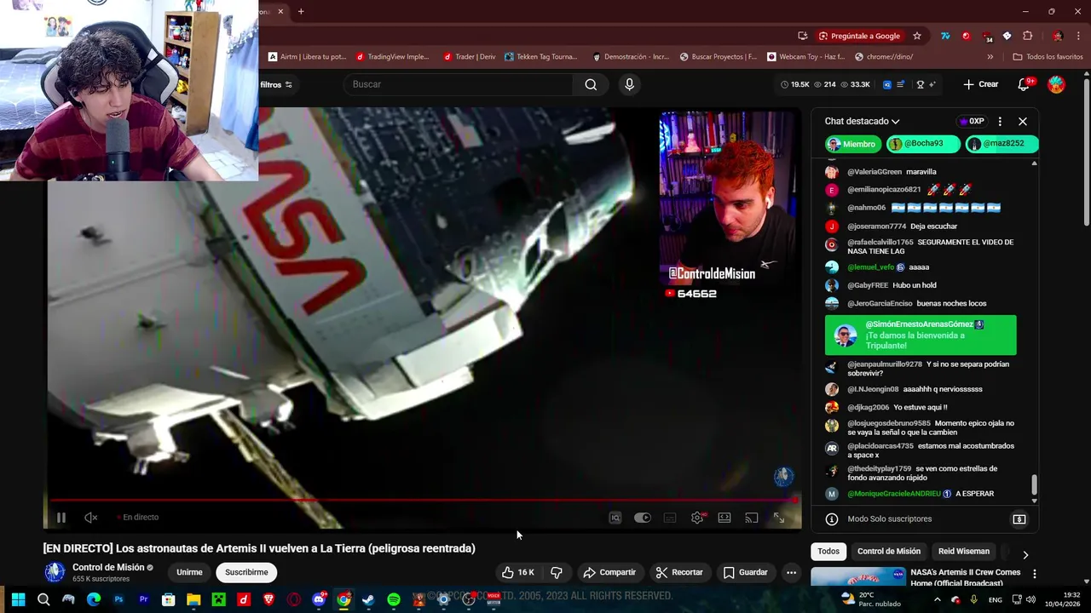The width and height of the screenshot is (1091, 613).
Task: Click the Super Chat dollar icon
Action: click(x=1019, y=518)
